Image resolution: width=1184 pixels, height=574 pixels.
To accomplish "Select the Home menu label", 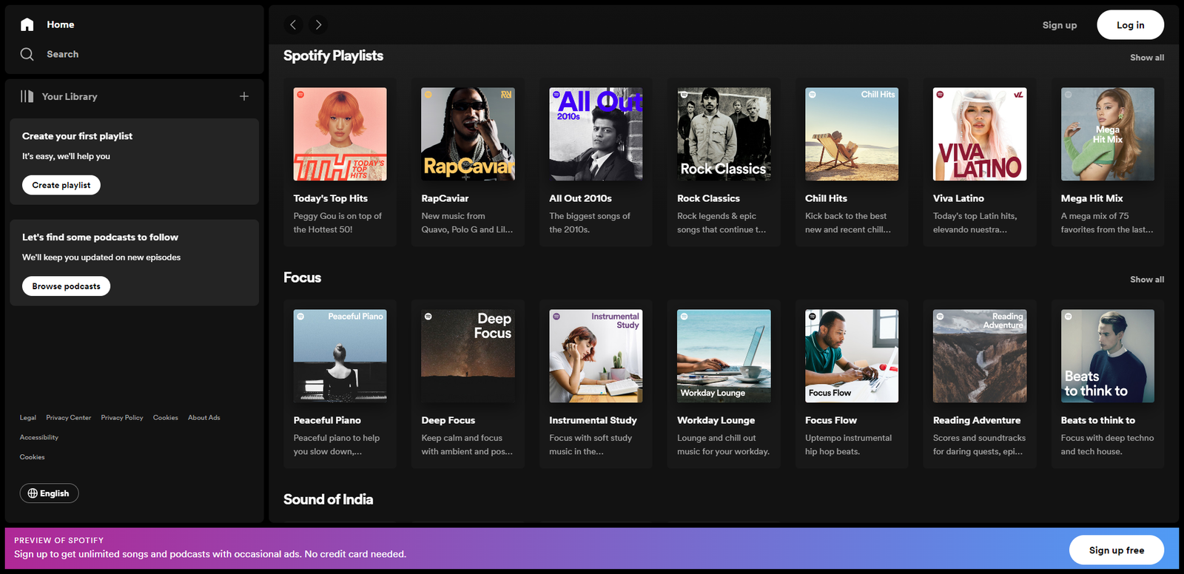I will (x=61, y=24).
